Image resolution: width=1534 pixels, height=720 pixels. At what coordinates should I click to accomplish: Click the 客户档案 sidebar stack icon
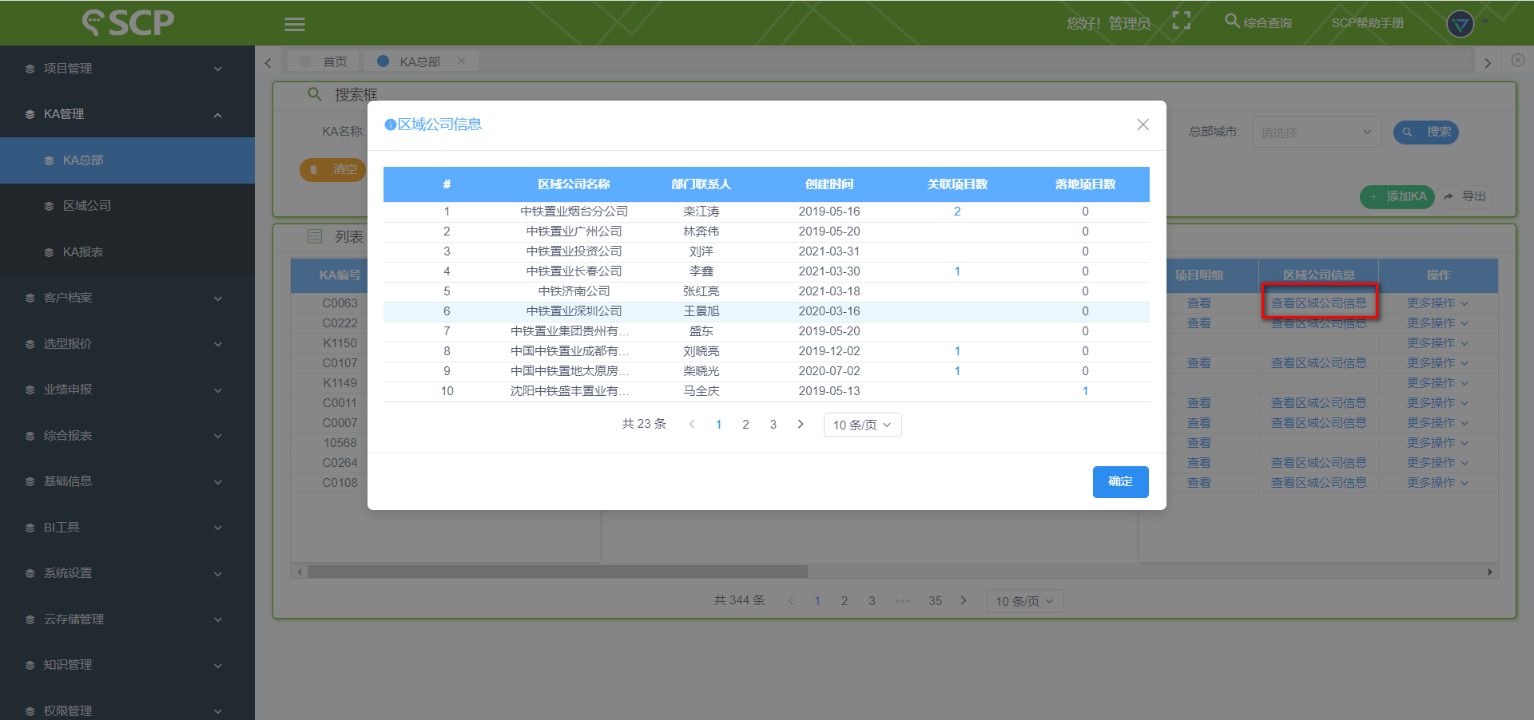(x=30, y=298)
